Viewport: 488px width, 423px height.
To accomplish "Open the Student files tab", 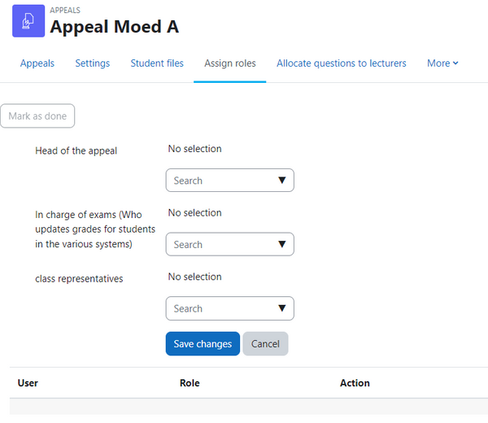I will click(x=157, y=63).
